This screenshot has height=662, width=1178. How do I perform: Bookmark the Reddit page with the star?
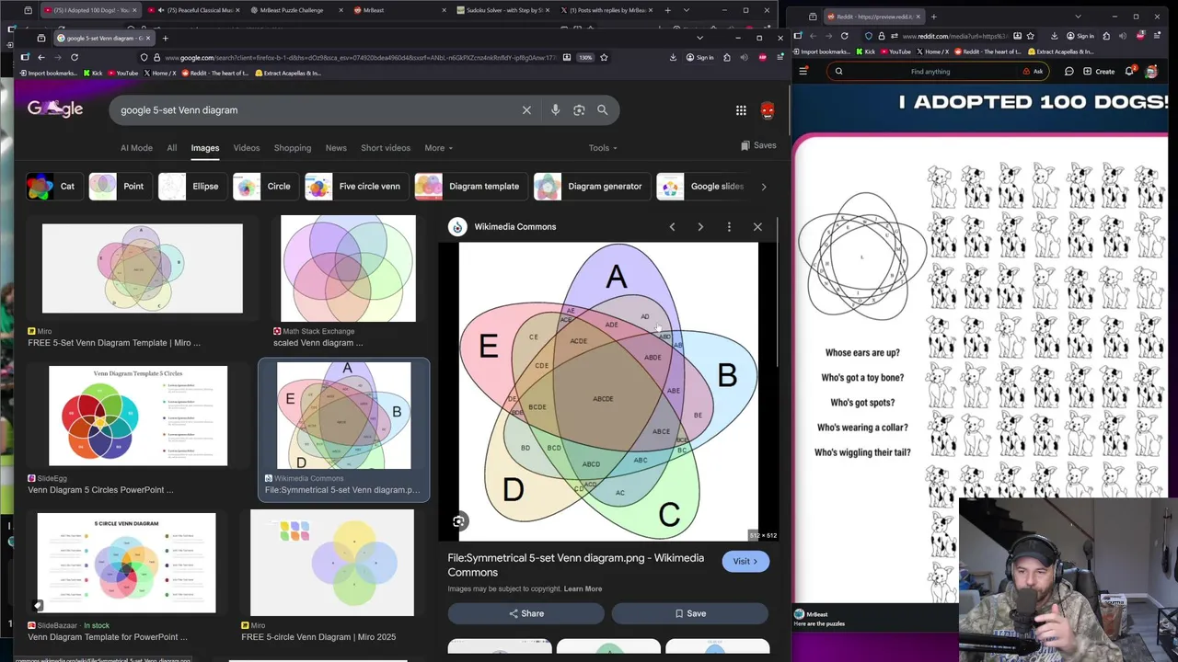[1030, 36]
